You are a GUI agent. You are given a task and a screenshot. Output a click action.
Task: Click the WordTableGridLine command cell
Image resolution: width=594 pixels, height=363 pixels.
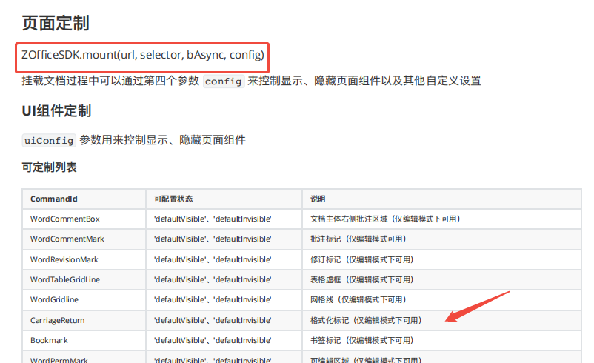tap(65, 279)
